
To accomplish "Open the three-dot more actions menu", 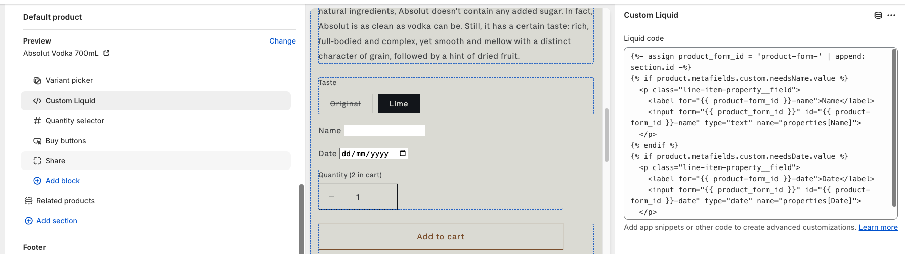I will [891, 15].
